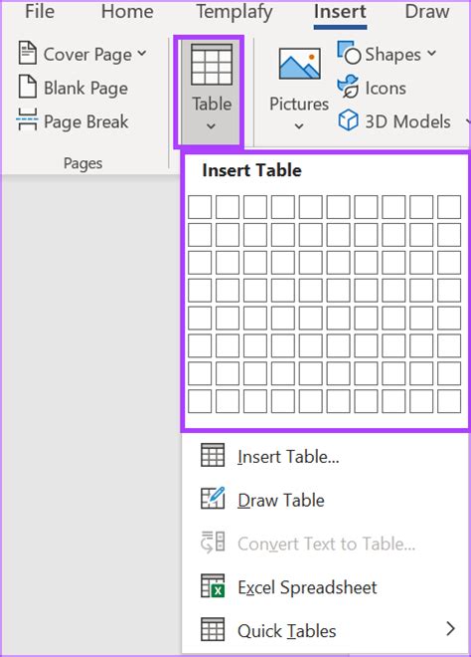Screen dimensions: 471x657
Task: Click the Cover Page document icon
Action: tap(28, 53)
